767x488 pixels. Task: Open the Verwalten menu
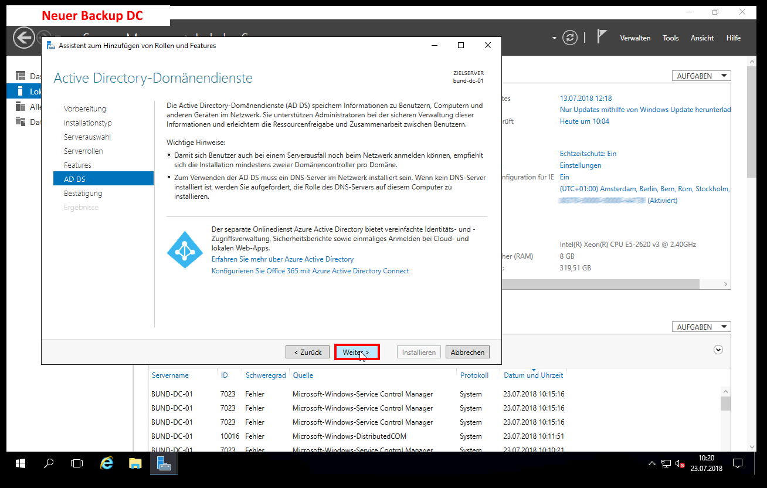pyautogui.click(x=635, y=38)
